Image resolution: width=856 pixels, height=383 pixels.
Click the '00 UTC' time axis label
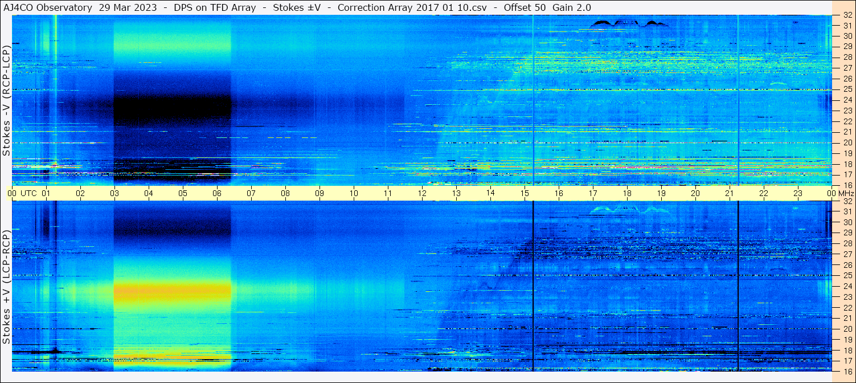pyautogui.click(x=22, y=193)
